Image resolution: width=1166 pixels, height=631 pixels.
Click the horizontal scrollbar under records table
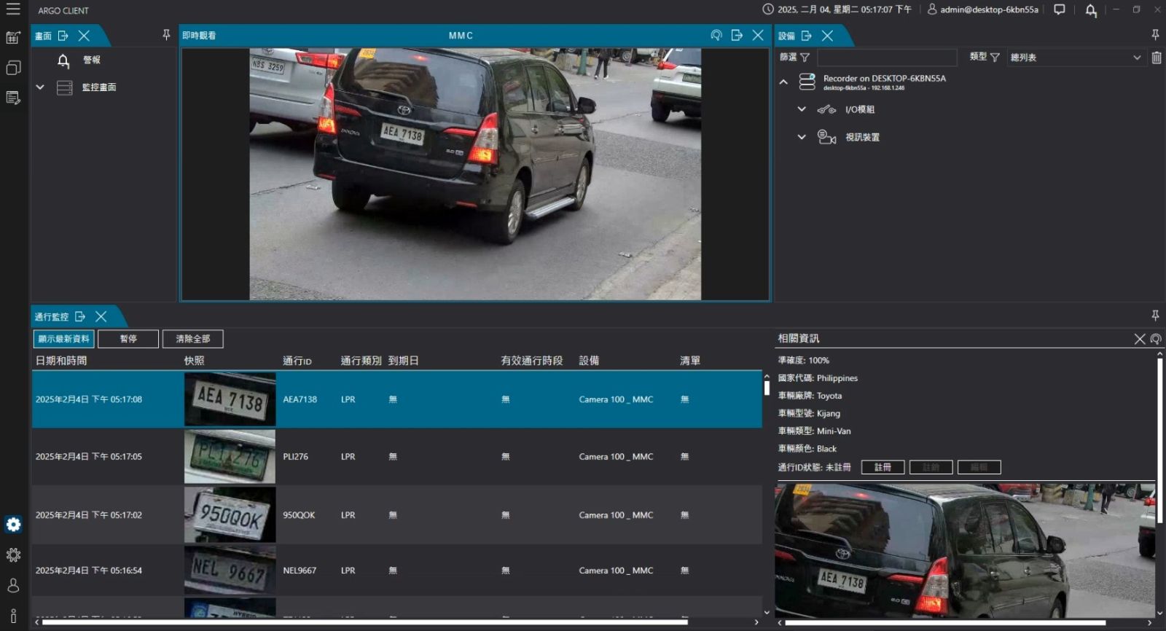click(x=364, y=622)
